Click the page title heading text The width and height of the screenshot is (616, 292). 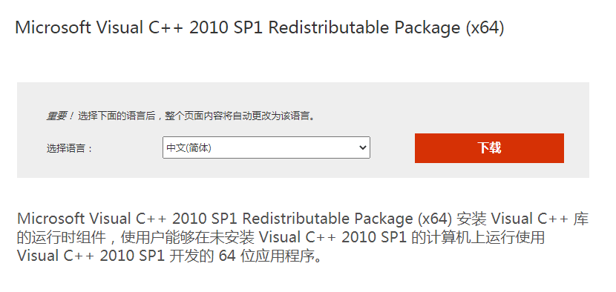(x=259, y=28)
